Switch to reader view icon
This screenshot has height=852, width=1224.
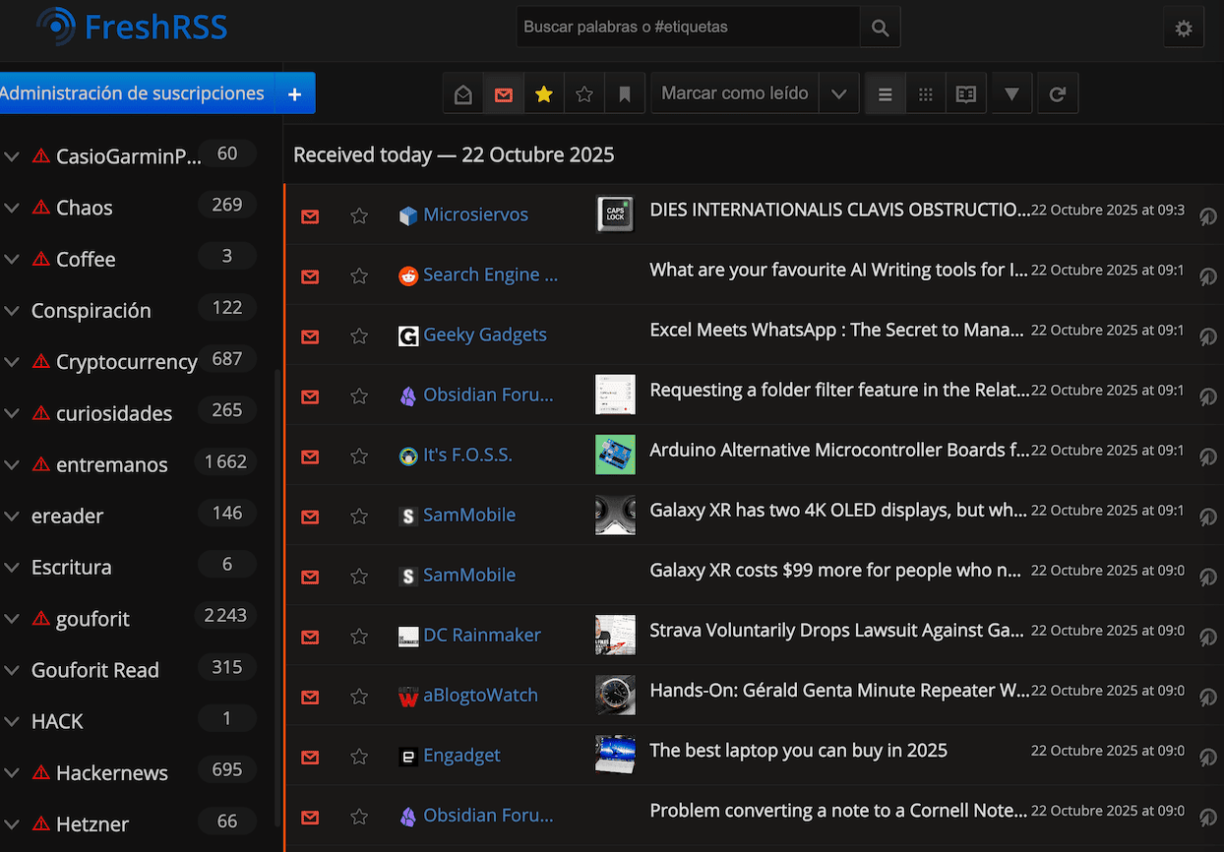tap(966, 94)
